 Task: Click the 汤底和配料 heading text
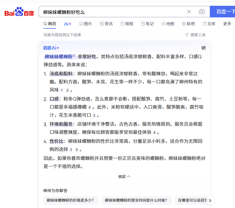pos(61,74)
